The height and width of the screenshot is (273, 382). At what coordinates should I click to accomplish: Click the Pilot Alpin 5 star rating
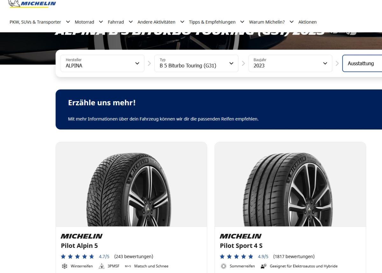tap(78, 256)
